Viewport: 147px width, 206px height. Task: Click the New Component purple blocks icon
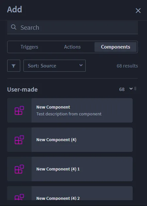click(x=19, y=110)
